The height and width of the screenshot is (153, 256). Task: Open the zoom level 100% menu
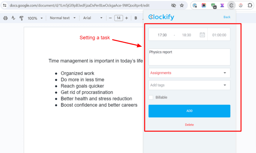point(35,18)
